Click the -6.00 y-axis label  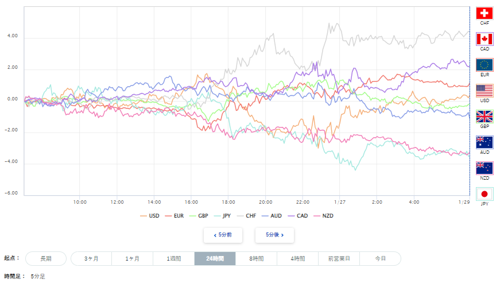click(x=11, y=193)
